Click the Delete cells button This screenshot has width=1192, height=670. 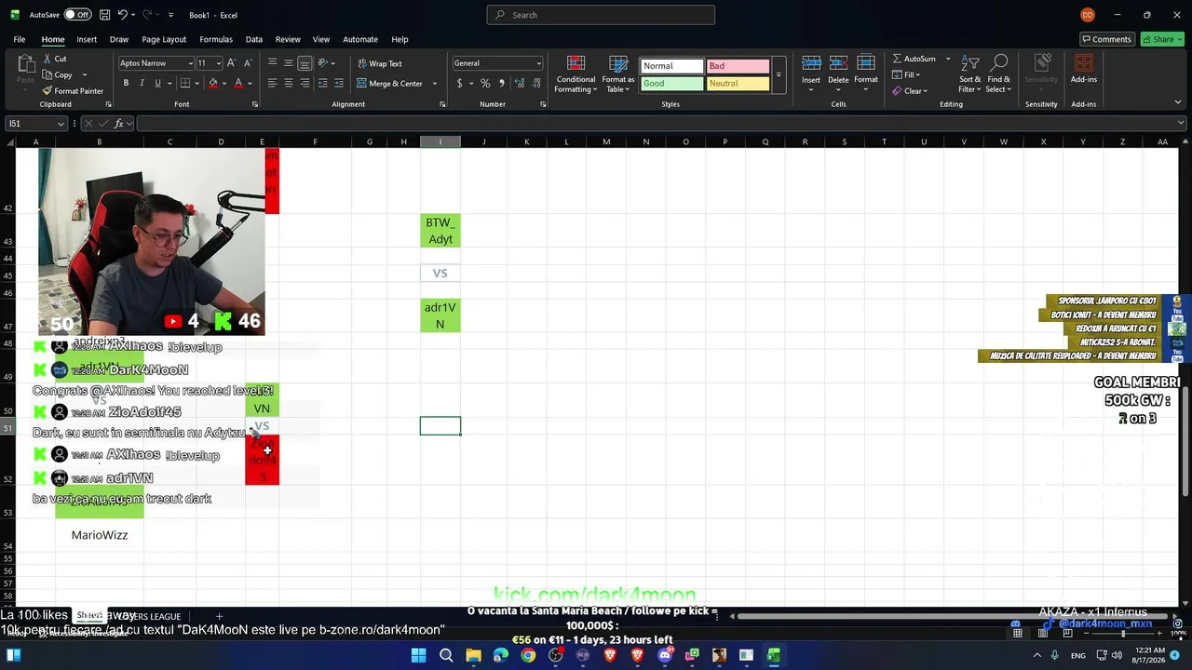[838, 74]
